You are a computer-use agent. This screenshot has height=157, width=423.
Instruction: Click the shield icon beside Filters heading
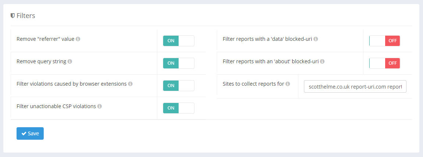[x=12, y=16]
